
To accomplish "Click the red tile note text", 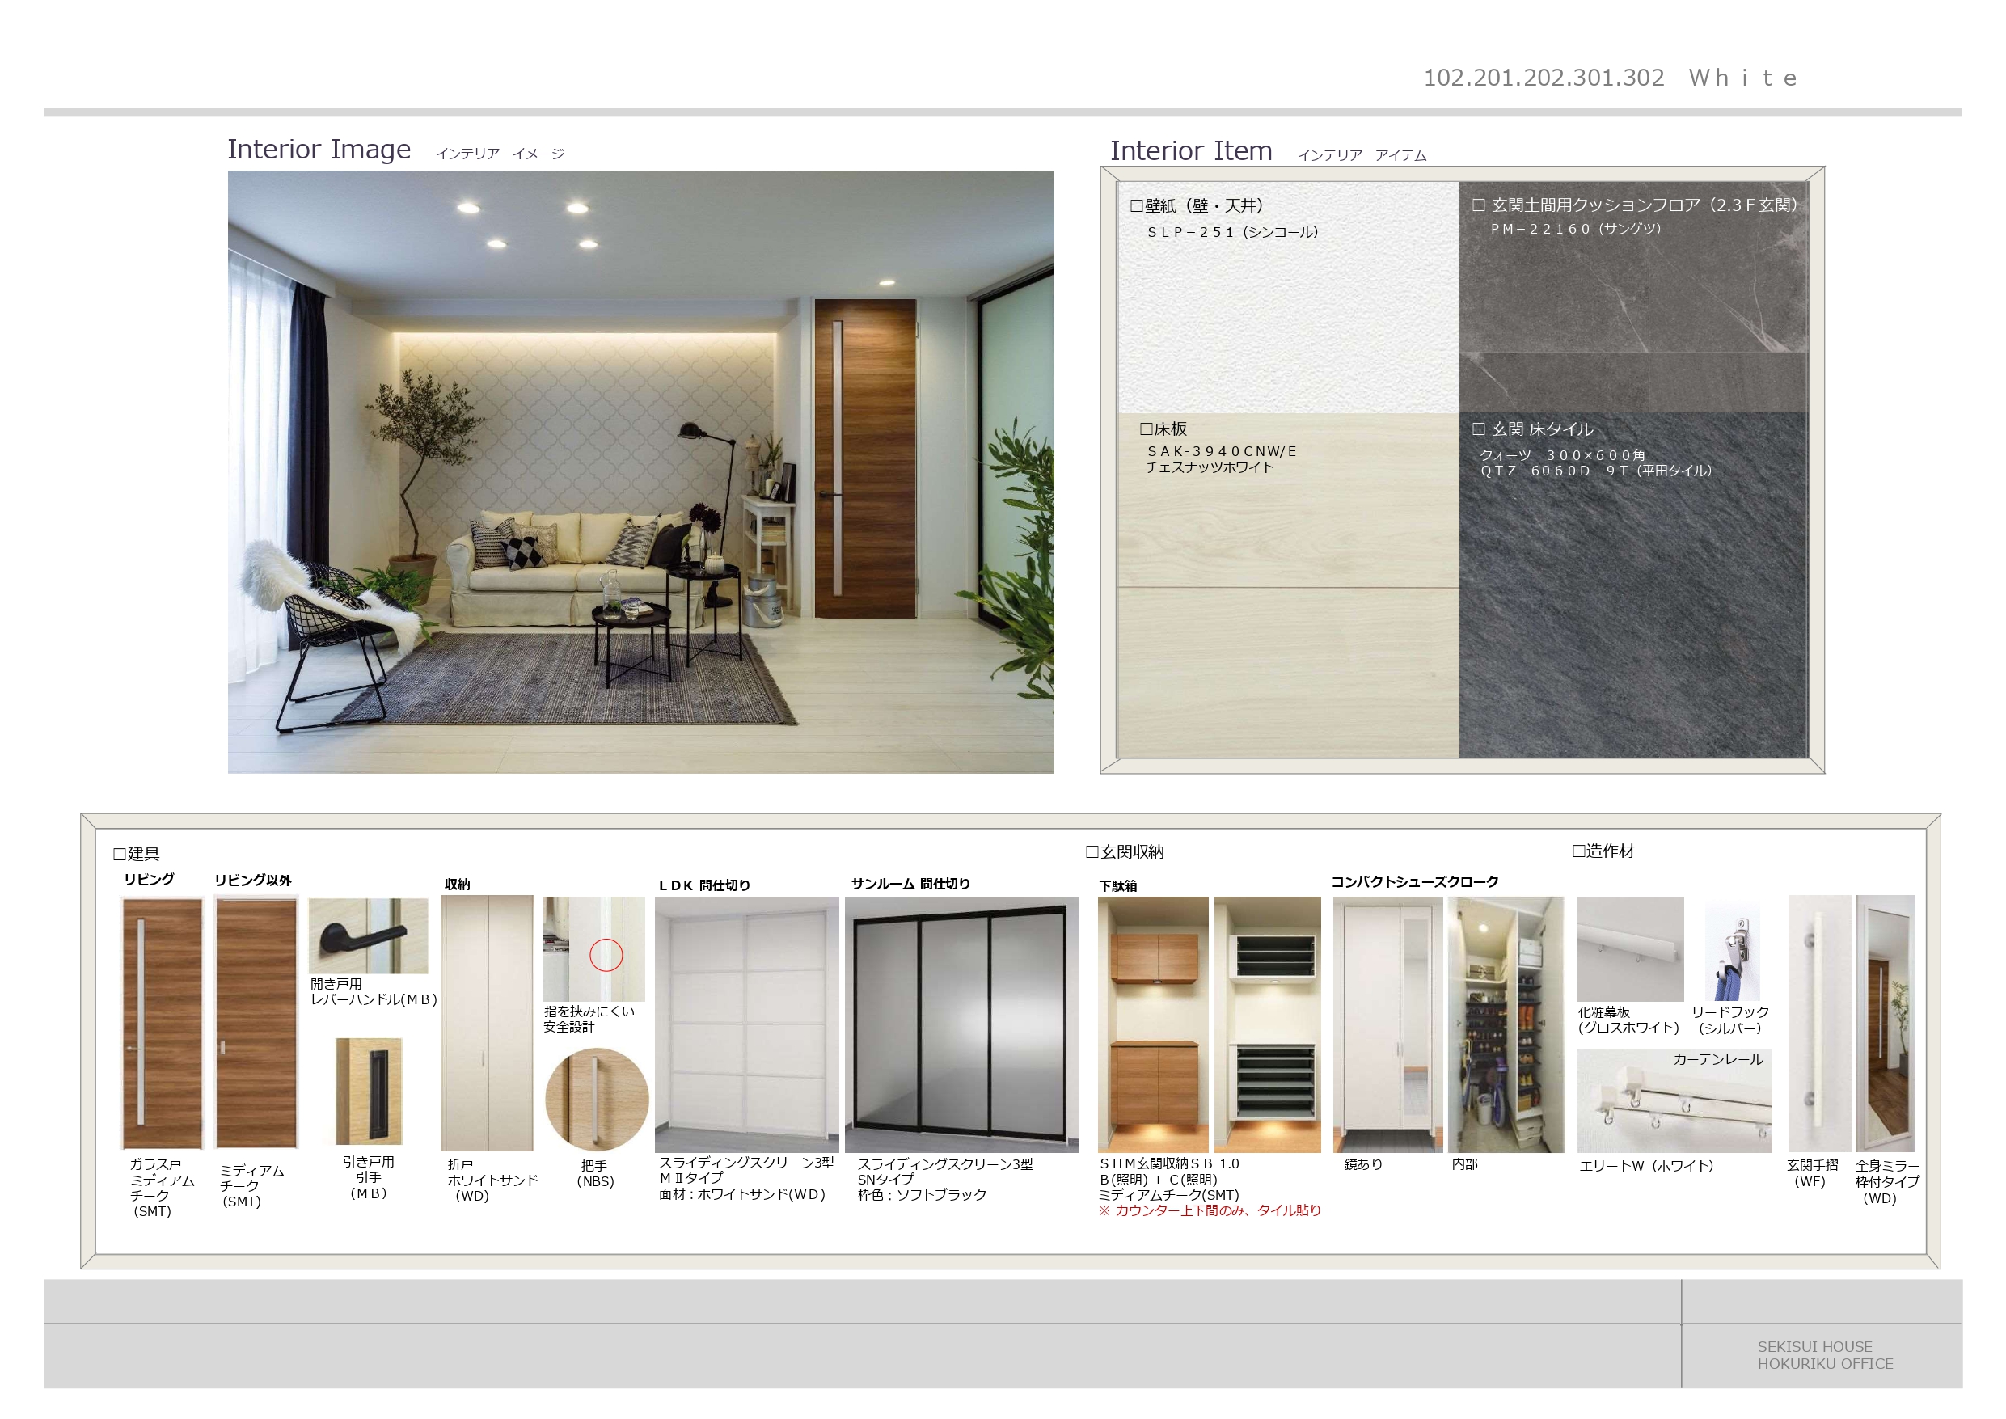I will [1210, 1210].
